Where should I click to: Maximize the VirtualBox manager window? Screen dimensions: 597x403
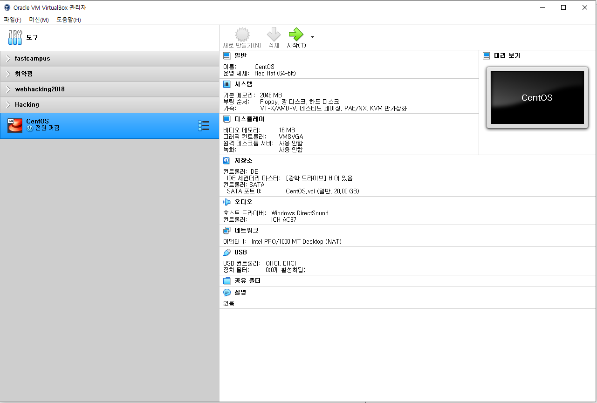point(563,7)
